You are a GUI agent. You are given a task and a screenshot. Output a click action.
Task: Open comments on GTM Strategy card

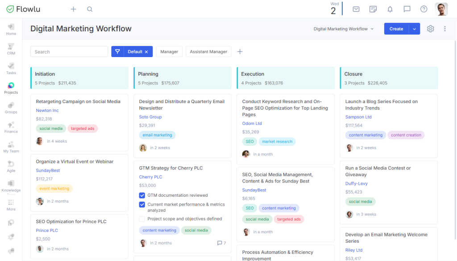click(221, 243)
